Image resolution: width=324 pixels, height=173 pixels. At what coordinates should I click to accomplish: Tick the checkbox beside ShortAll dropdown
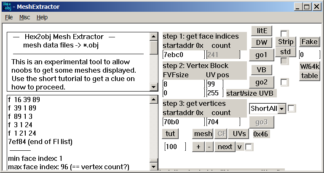tap(291, 108)
